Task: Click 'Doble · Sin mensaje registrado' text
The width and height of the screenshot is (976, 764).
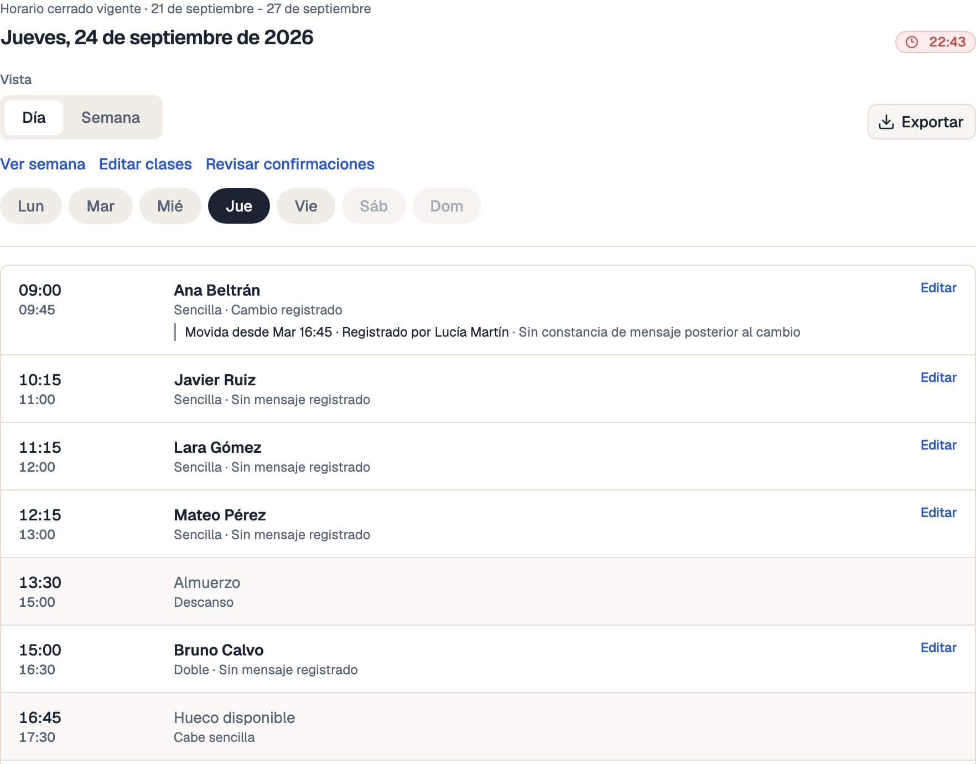Action: point(266,670)
